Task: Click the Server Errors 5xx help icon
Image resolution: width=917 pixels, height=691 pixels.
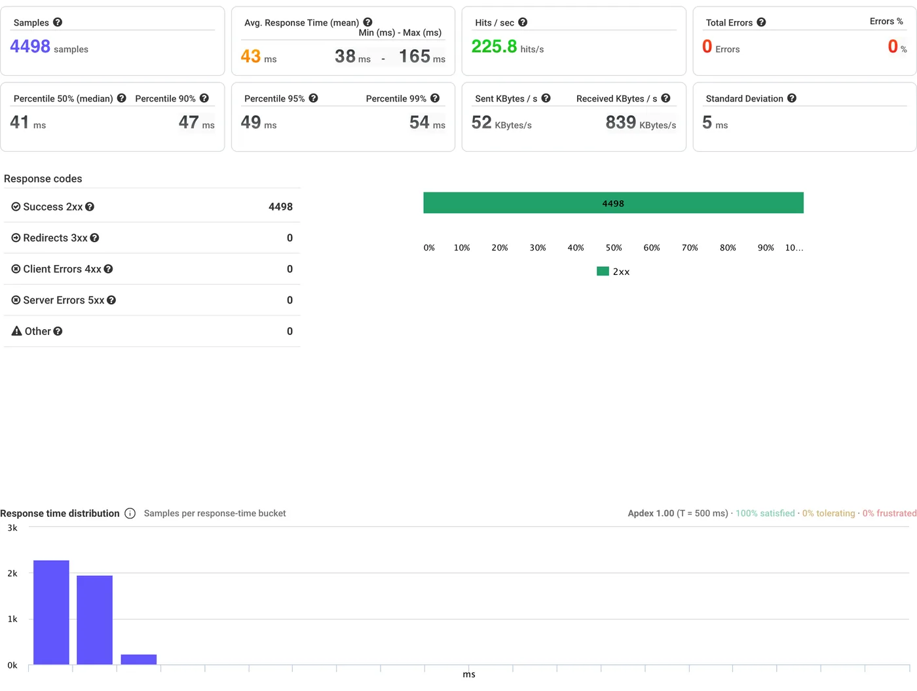Action: [x=111, y=300]
